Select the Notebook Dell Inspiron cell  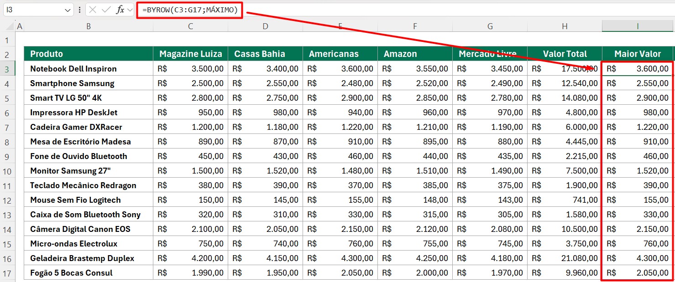pyautogui.click(x=89, y=69)
